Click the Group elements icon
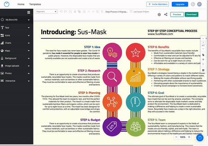Viewport: 208px width, 146px height. pos(70,12)
